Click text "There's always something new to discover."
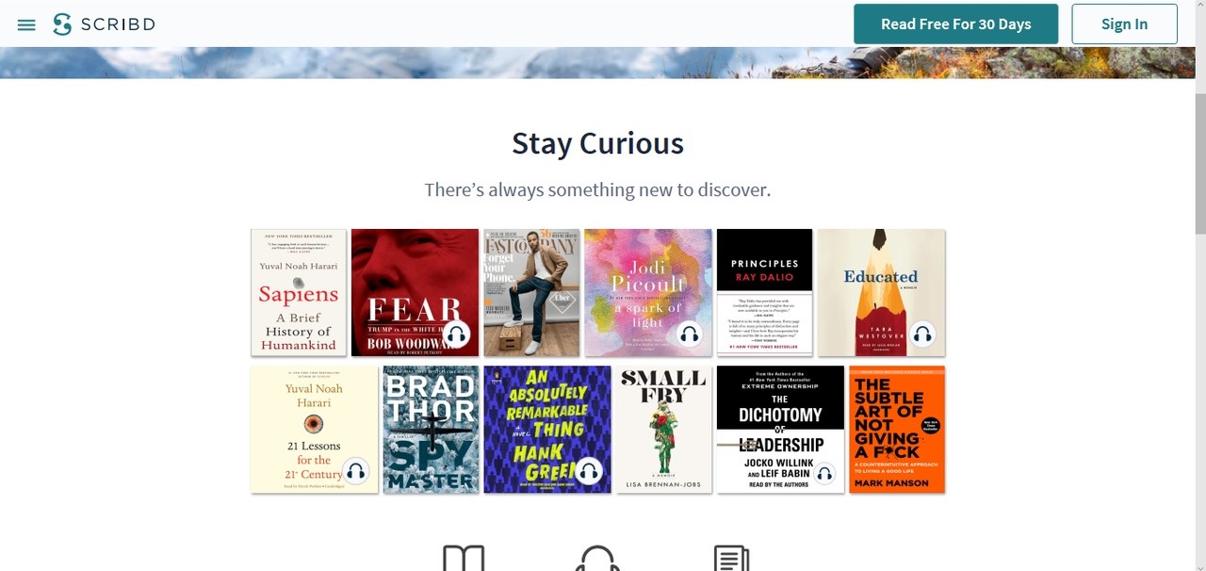 click(x=597, y=189)
